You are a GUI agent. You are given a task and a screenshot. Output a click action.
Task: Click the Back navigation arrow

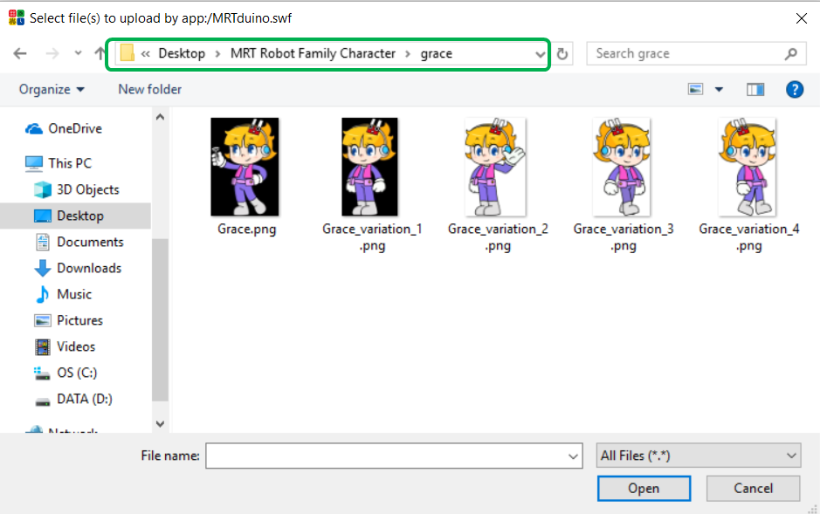coord(20,53)
